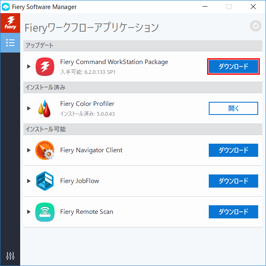Screen dimensions: 266x266
Task: Click the Fiery Color Profiler name
Action: tap(87, 104)
